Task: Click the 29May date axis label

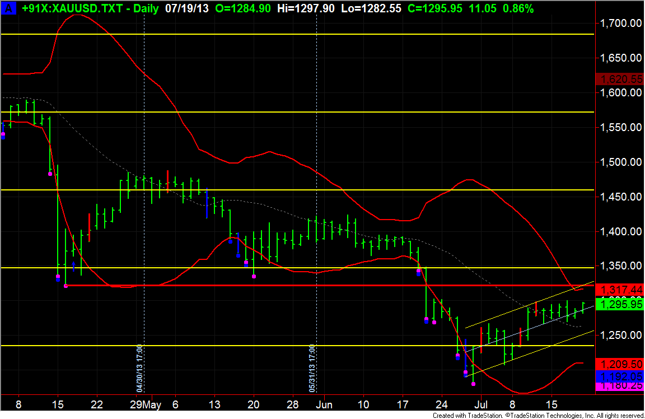Action: click(x=146, y=404)
